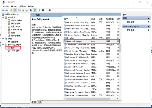
Task: Open 更多操作 under IPsec Policy Agent
Action: (x=131, y=30)
